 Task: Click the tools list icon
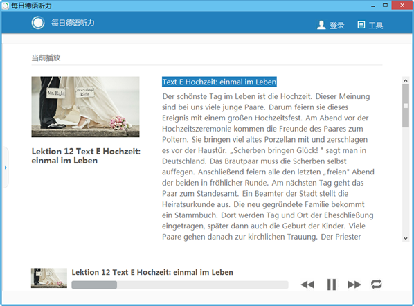(x=361, y=25)
